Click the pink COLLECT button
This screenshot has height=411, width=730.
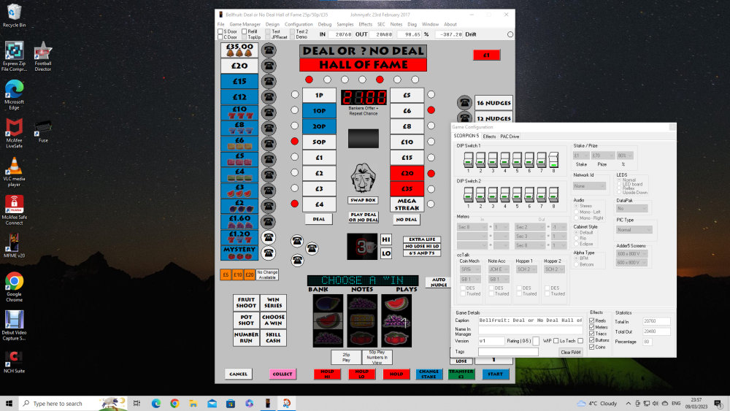[x=282, y=374]
